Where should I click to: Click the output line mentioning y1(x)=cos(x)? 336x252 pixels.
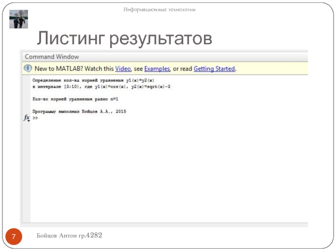tap(101, 87)
